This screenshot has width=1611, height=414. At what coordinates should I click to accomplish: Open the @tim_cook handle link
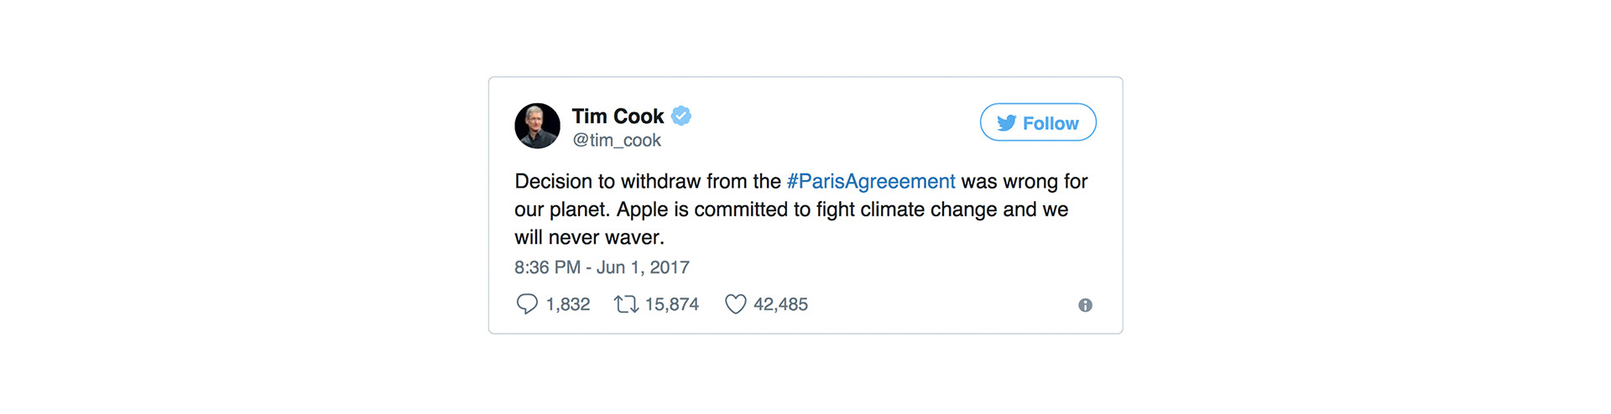617,141
